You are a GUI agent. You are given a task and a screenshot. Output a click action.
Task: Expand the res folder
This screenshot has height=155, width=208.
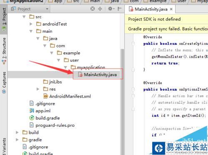click(38, 89)
